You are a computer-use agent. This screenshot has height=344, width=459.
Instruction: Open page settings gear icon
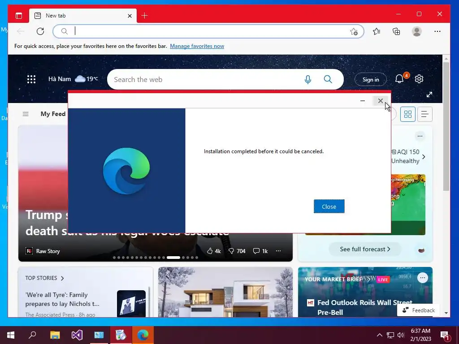(x=419, y=79)
